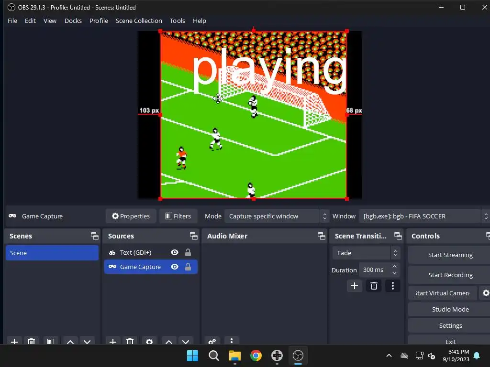Remove transition trash button
This screenshot has width=490, height=367.
click(x=374, y=286)
